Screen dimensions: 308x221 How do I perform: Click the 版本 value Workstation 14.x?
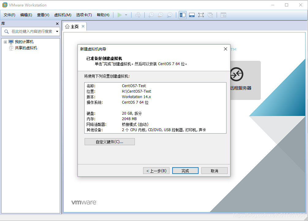pos(136,97)
